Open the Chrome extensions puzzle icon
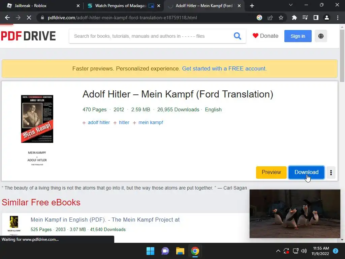This screenshot has width=345, height=259. (x=294, y=18)
